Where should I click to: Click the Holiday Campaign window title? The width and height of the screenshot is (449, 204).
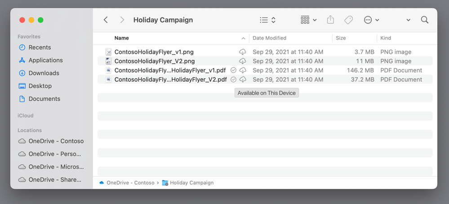(x=163, y=20)
